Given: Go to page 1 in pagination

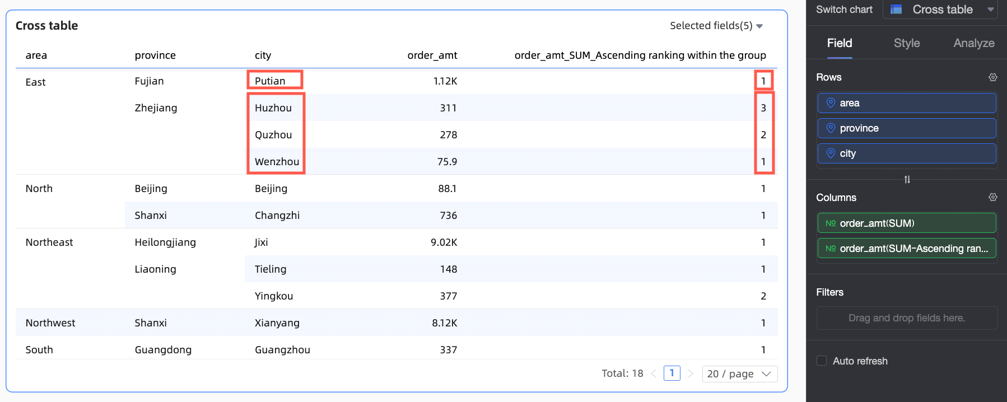Looking at the screenshot, I should pyautogui.click(x=672, y=373).
